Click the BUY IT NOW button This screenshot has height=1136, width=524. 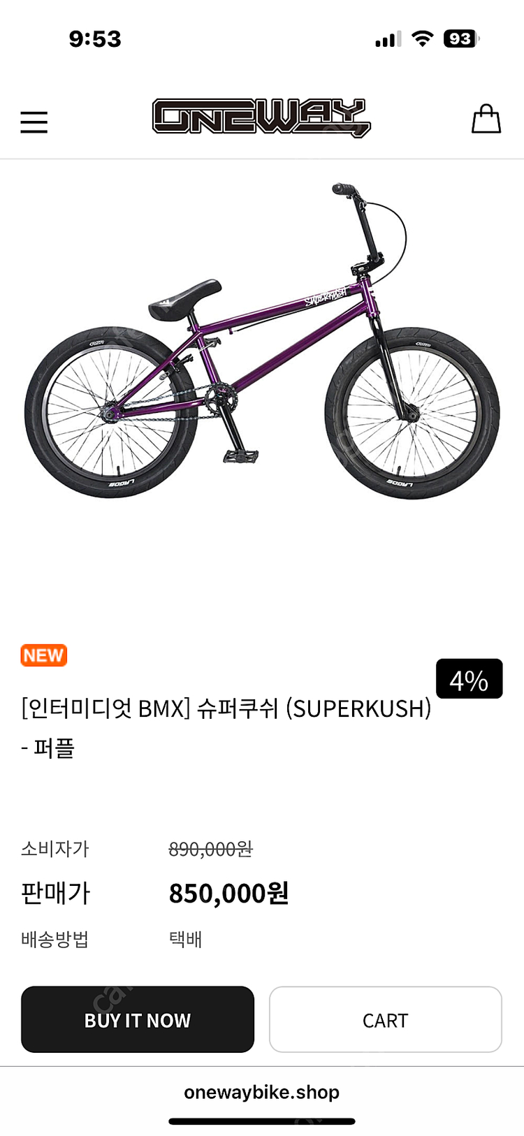point(138,1019)
